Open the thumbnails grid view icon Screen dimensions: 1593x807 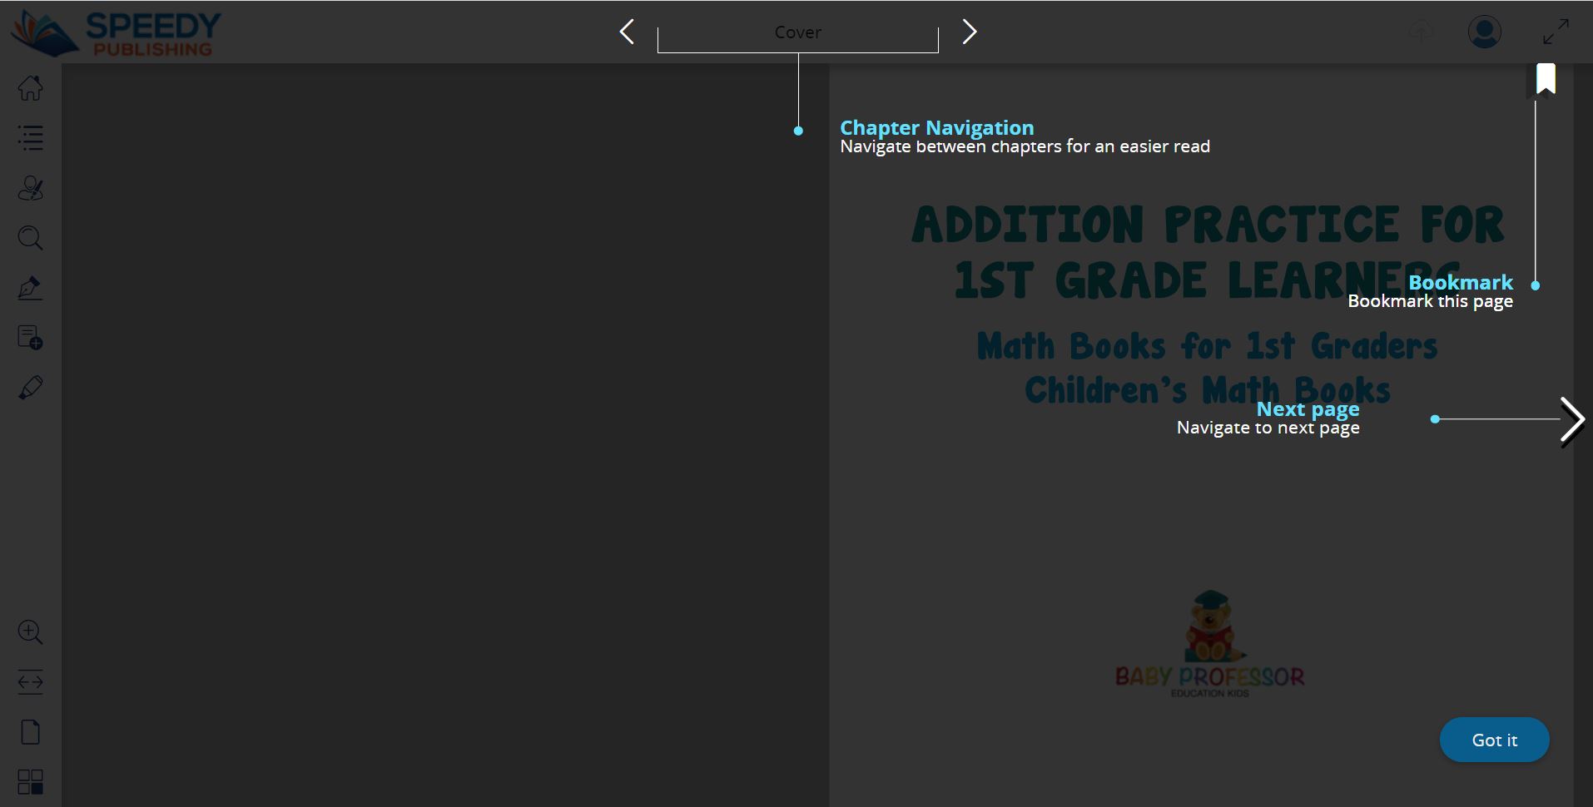[31, 782]
